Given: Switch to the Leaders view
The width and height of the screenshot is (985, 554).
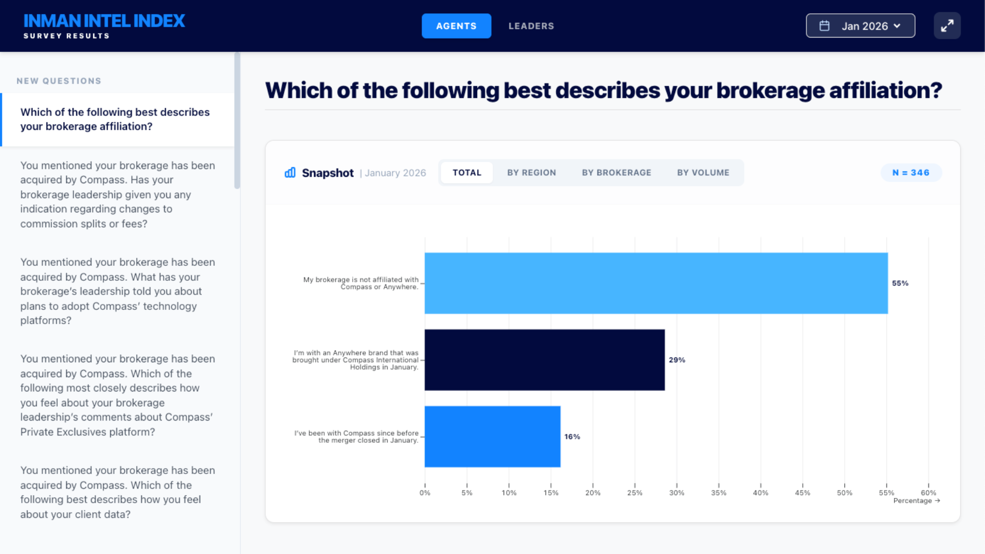Looking at the screenshot, I should pos(531,26).
